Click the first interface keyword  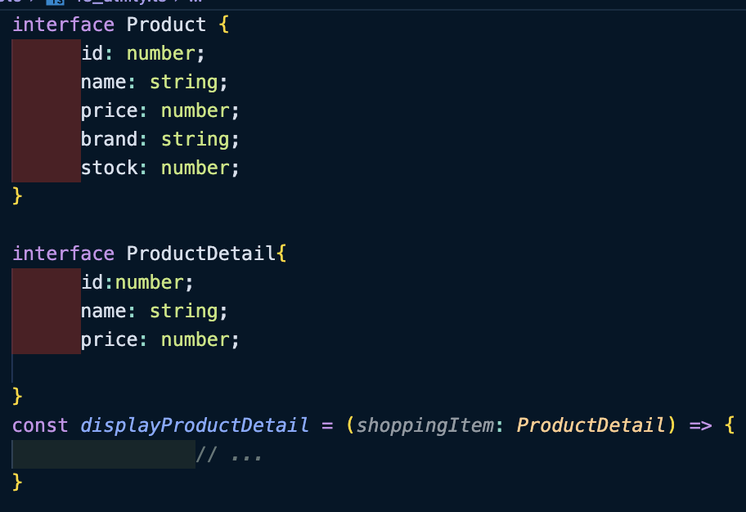[63, 25]
